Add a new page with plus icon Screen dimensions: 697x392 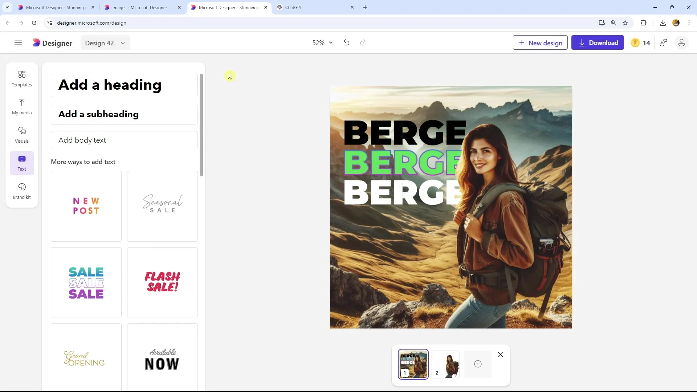[x=478, y=364]
